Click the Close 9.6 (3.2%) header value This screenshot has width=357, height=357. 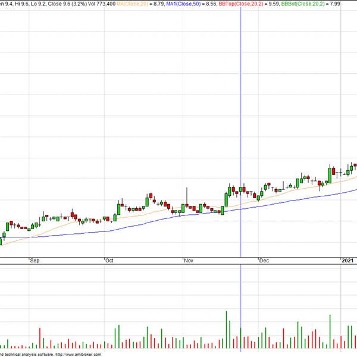pyautogui.click(x=67, y=4)
